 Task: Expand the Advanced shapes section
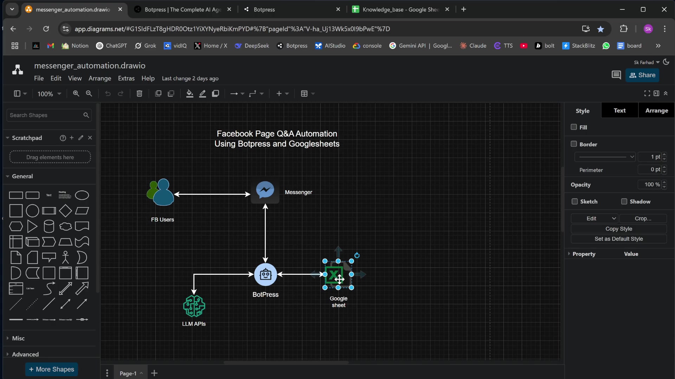coord(25,354)
